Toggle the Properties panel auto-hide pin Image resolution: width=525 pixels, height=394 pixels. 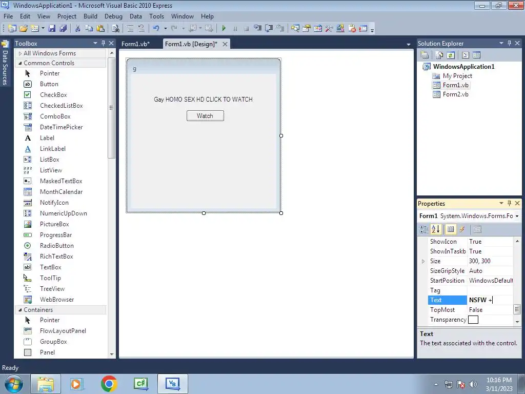(509, 203)
